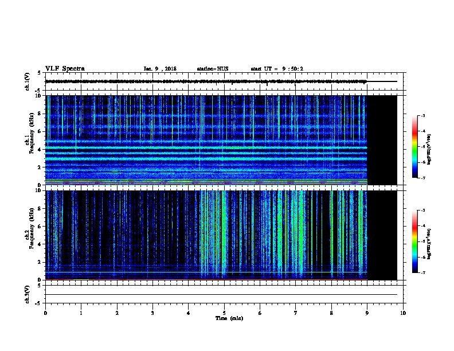
Task: Click the ch.1 color scale log(PSD) unit label
Action: (429, 149)
